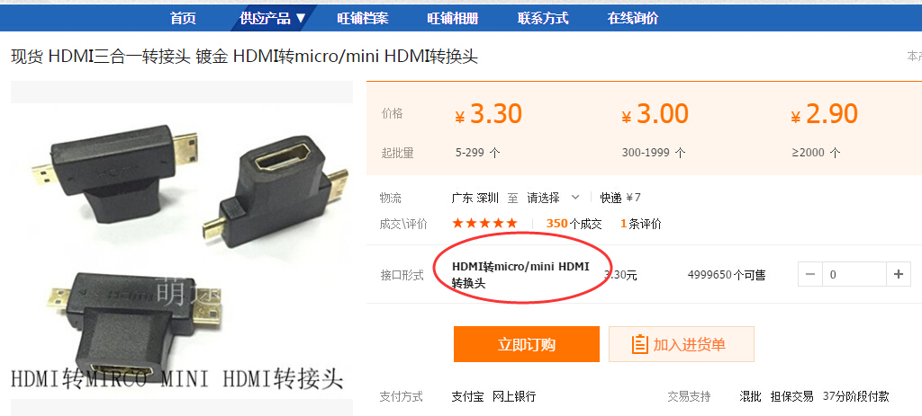
Task: Select the HDMI转micro/mini HDMI转换头 option
Action: pyautogui.click(x=520, y=275)
